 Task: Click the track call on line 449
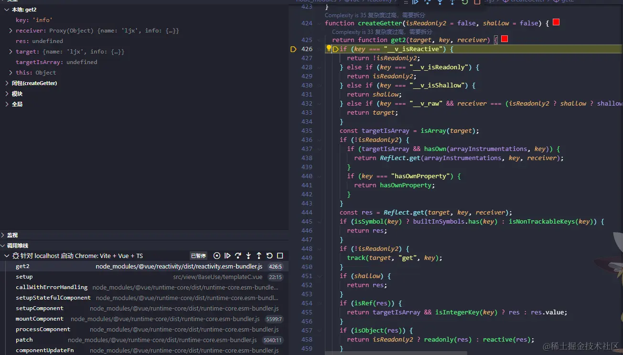click(x=356, y=258)
